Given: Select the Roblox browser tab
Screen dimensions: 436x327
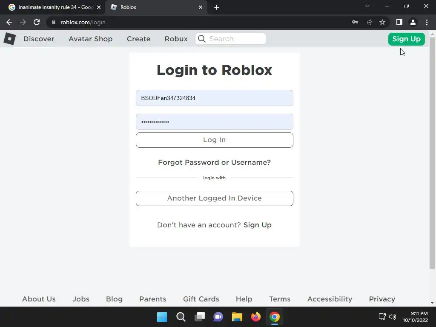Looking at the screenshot, I should [156, 7].
